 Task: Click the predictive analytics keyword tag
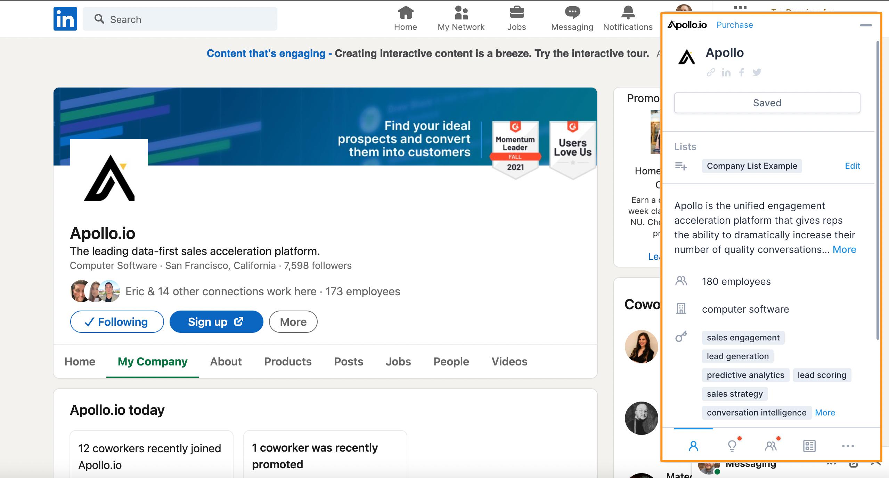click(745, 375)
